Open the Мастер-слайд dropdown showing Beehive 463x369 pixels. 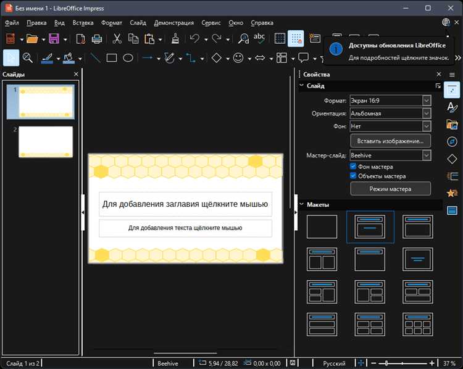pyautogui.click(x=390, y=155)
